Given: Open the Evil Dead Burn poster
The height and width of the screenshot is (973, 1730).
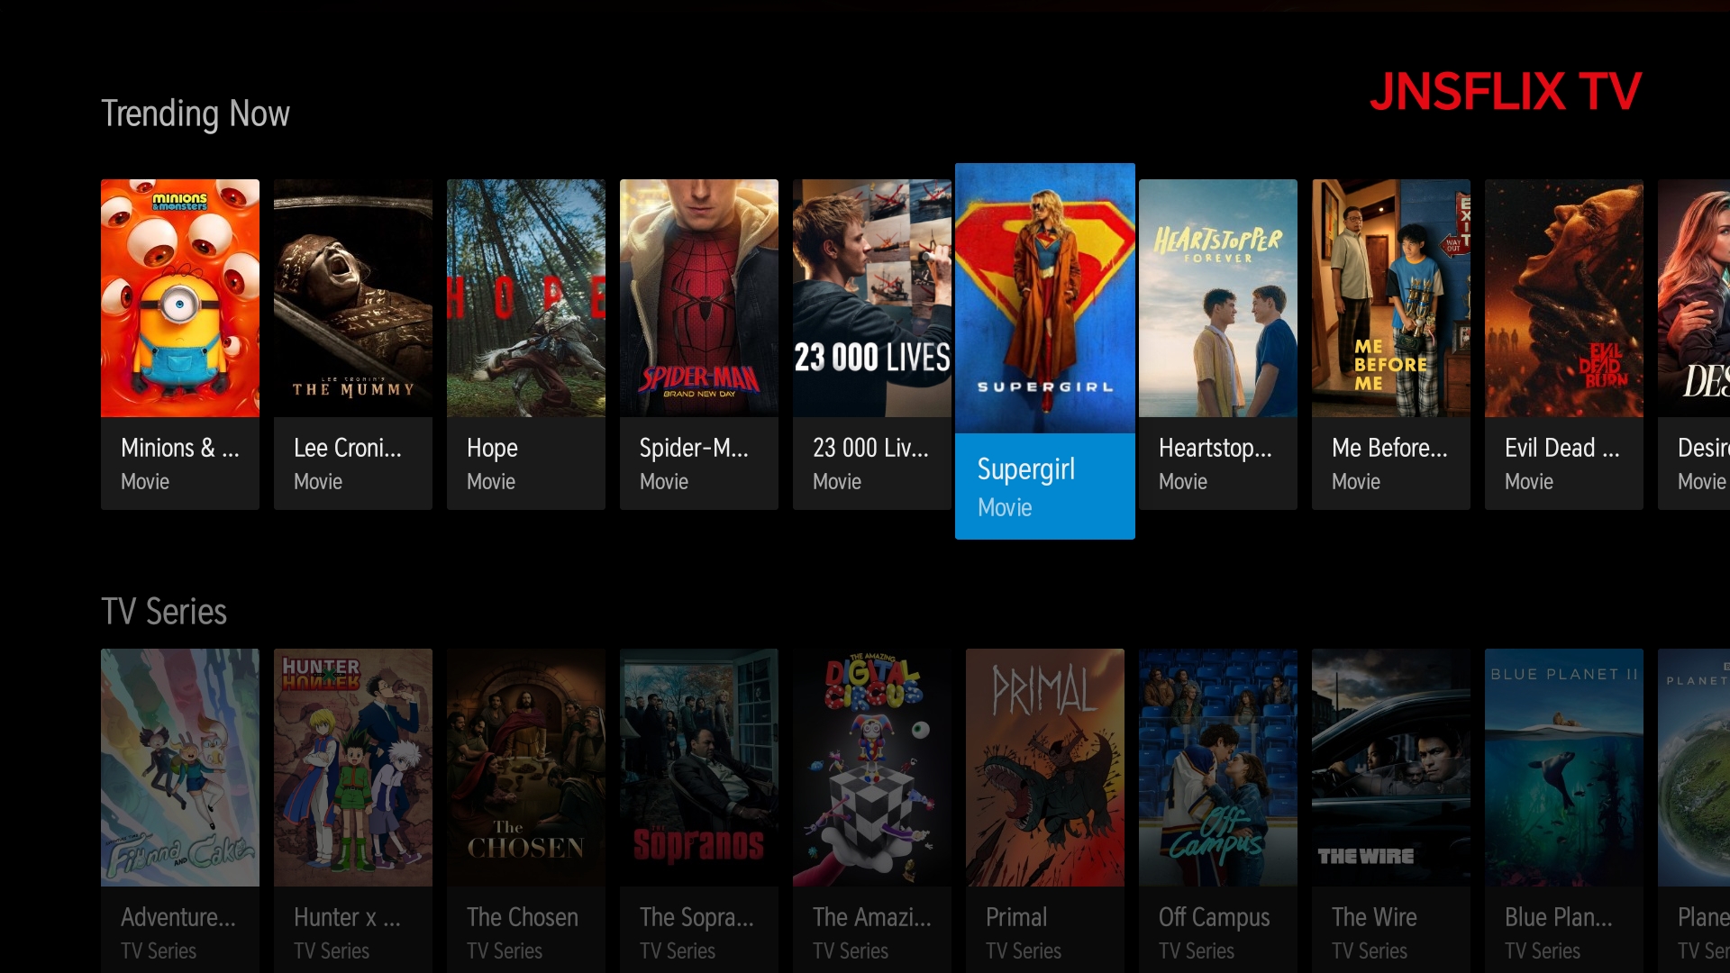Looking at the screenshot, I should (1564, 298).
